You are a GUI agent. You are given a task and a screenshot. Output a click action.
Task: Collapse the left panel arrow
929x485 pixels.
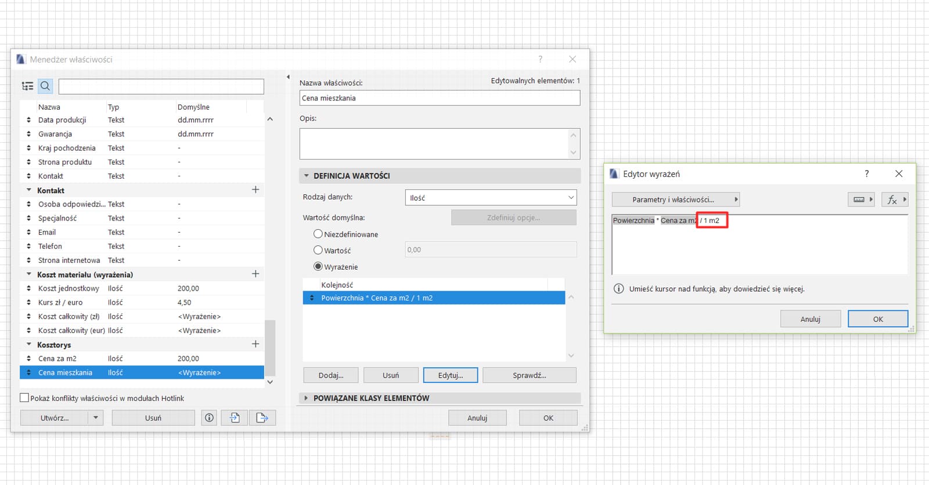289,77
